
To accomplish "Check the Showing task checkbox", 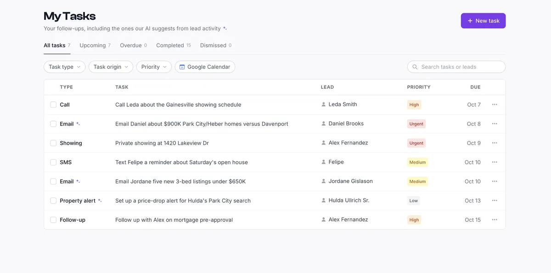I will pos(53,143).
